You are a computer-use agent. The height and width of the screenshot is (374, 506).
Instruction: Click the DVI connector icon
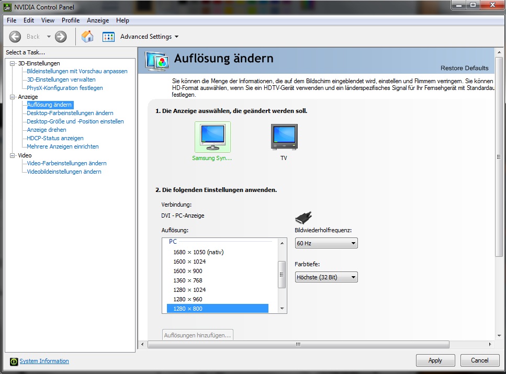(303, 218)
